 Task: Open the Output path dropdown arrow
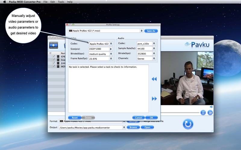tap(124, 127)
